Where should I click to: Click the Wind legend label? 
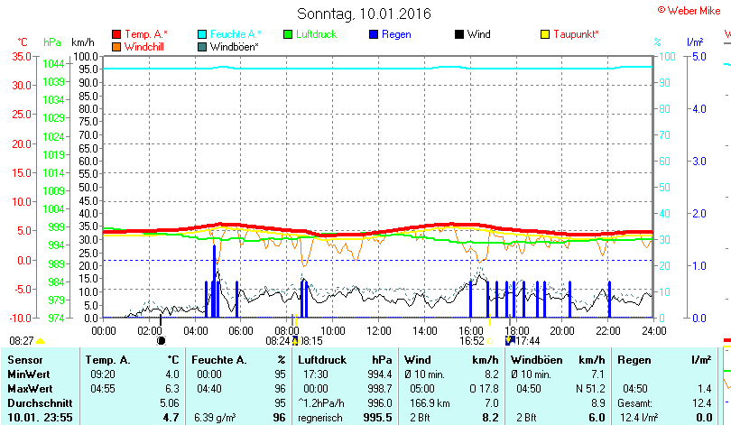(x=479, y=34)
